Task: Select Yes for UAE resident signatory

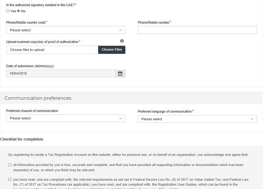Action: (x=8, y=11)
